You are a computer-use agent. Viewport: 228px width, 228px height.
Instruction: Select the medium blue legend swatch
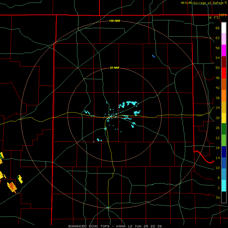(x=224, y=163)
